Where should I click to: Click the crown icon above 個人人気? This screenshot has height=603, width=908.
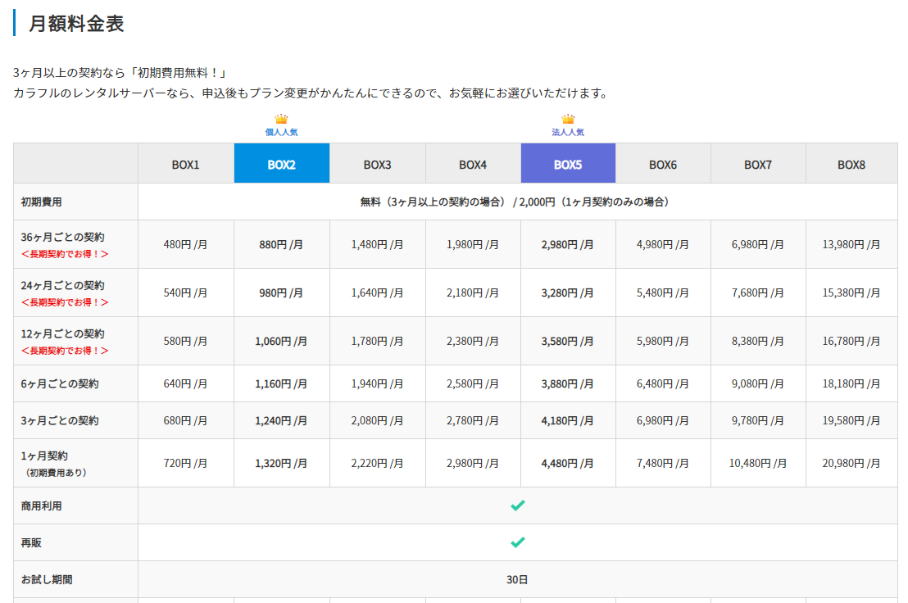[281, 119]
